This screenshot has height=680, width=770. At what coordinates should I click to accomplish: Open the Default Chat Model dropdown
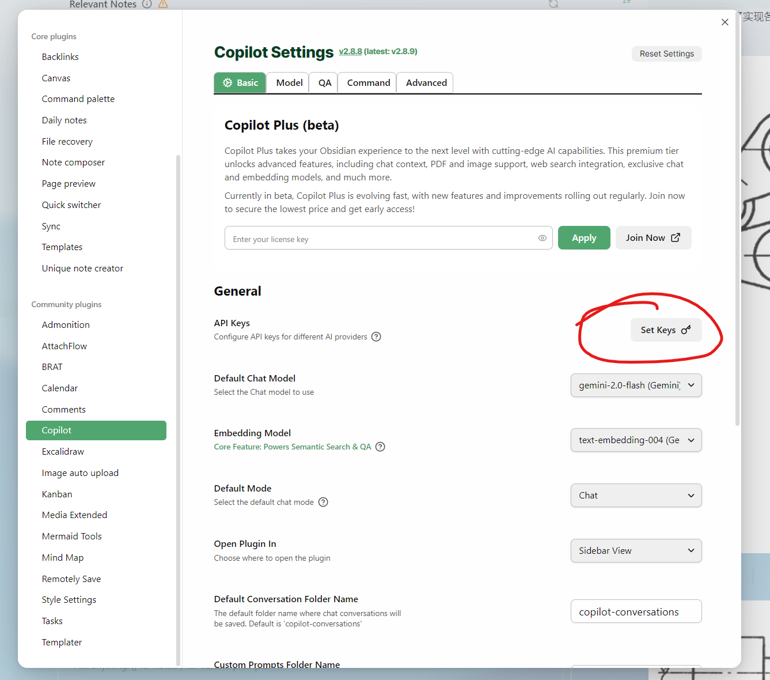click(x=636, y=385)
